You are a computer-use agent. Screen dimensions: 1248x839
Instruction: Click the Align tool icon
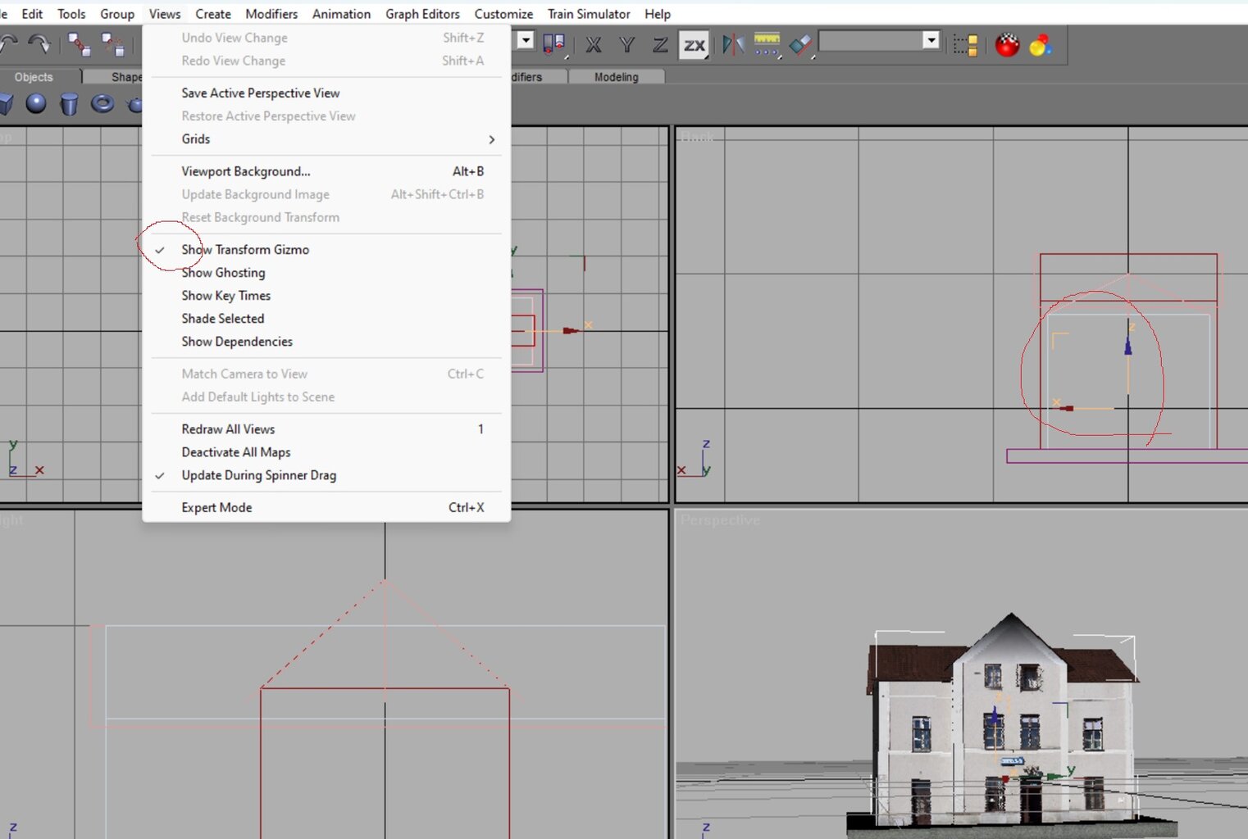click(801, 45)
